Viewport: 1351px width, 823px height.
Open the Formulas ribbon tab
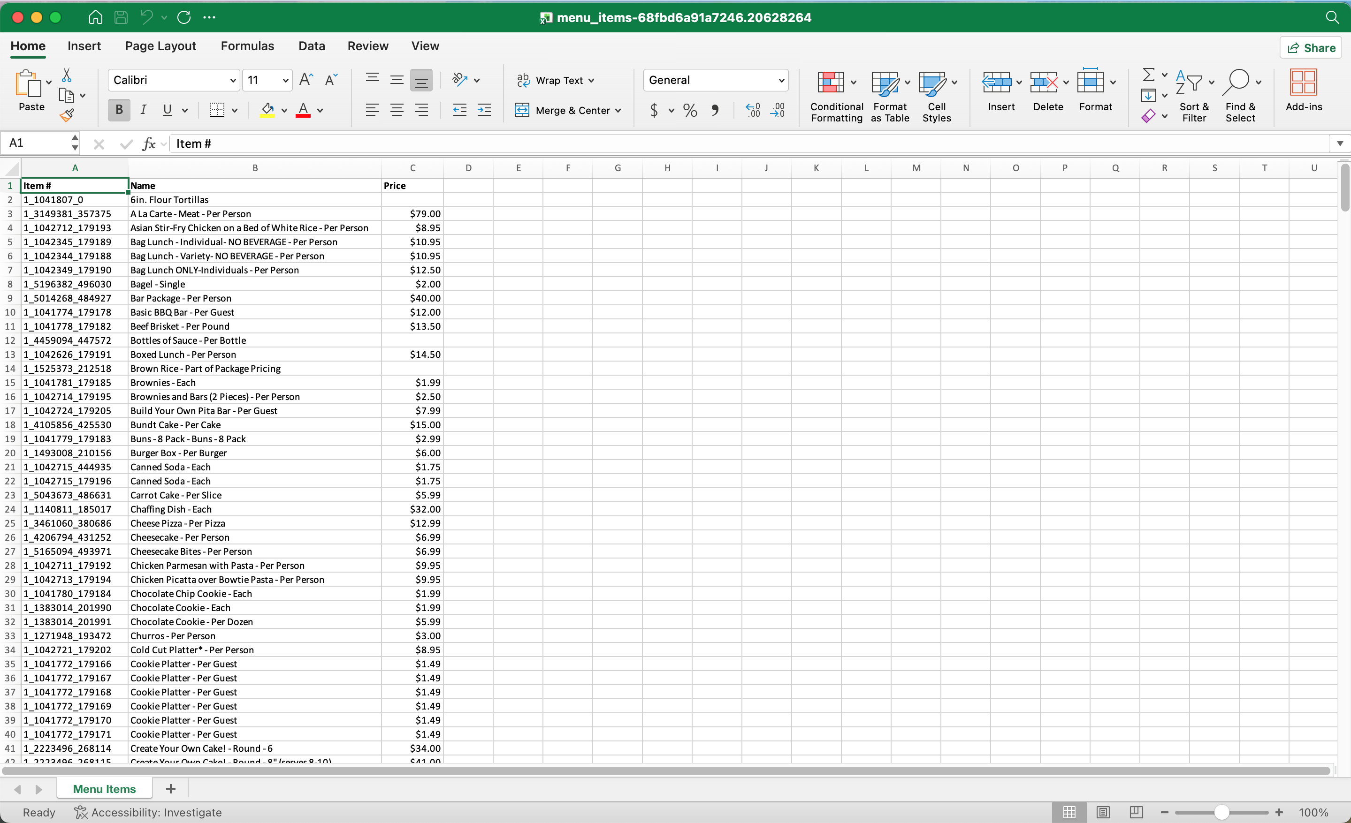click(247, 46)
